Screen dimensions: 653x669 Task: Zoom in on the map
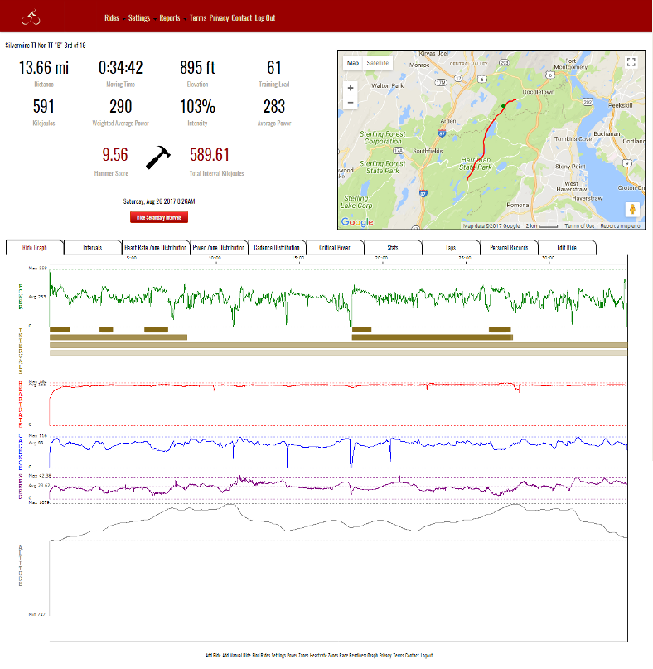tap(351, 88)
